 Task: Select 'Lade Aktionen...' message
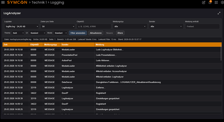click(x=103, y=61)
